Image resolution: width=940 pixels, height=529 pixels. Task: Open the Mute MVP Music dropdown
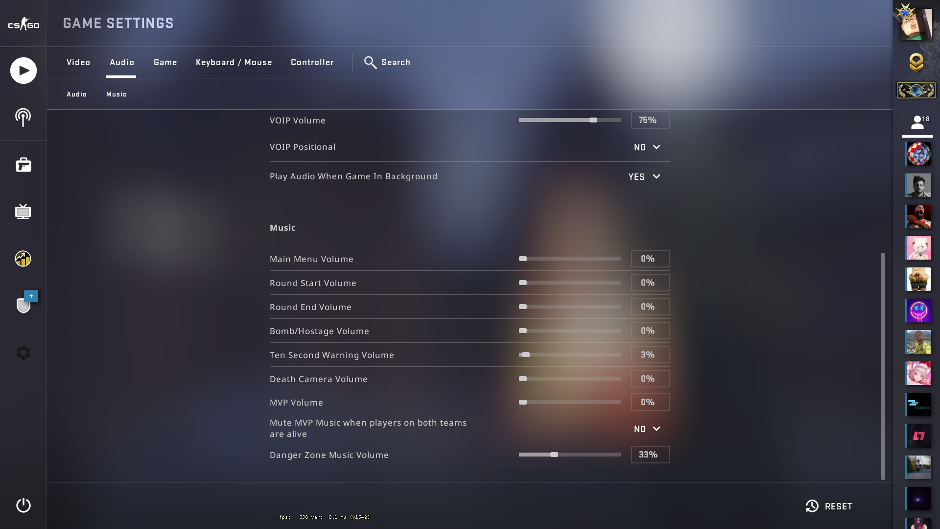647,429
